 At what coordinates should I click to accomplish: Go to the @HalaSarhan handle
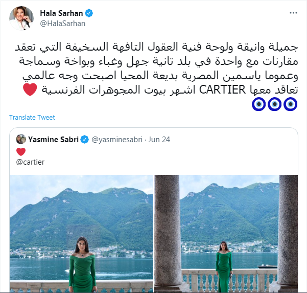[x=63, y=24]
